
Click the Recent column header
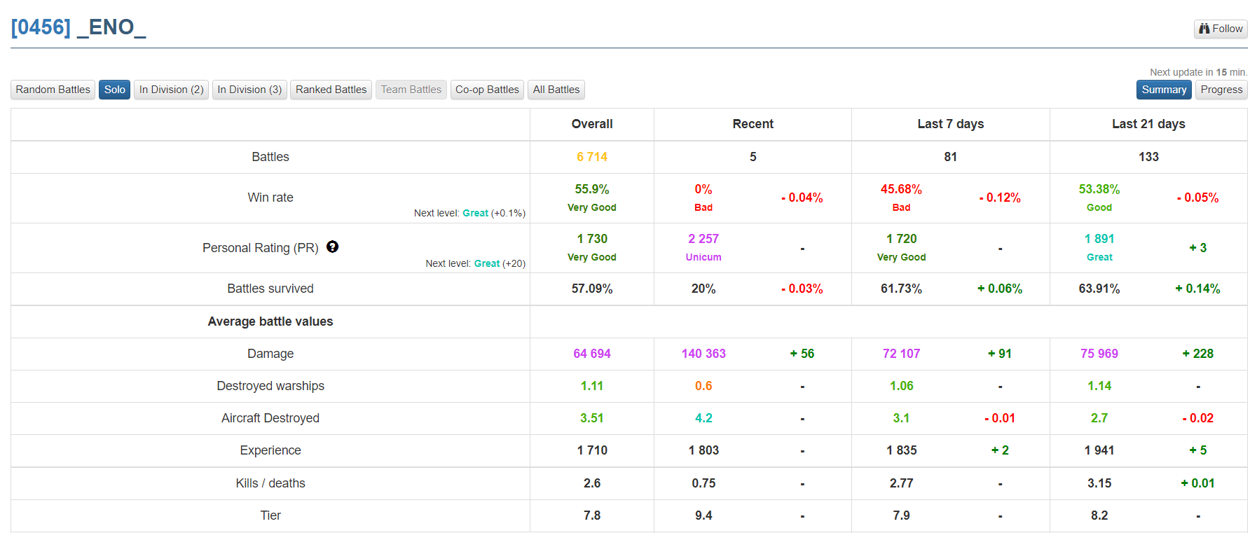pos(753,124)
